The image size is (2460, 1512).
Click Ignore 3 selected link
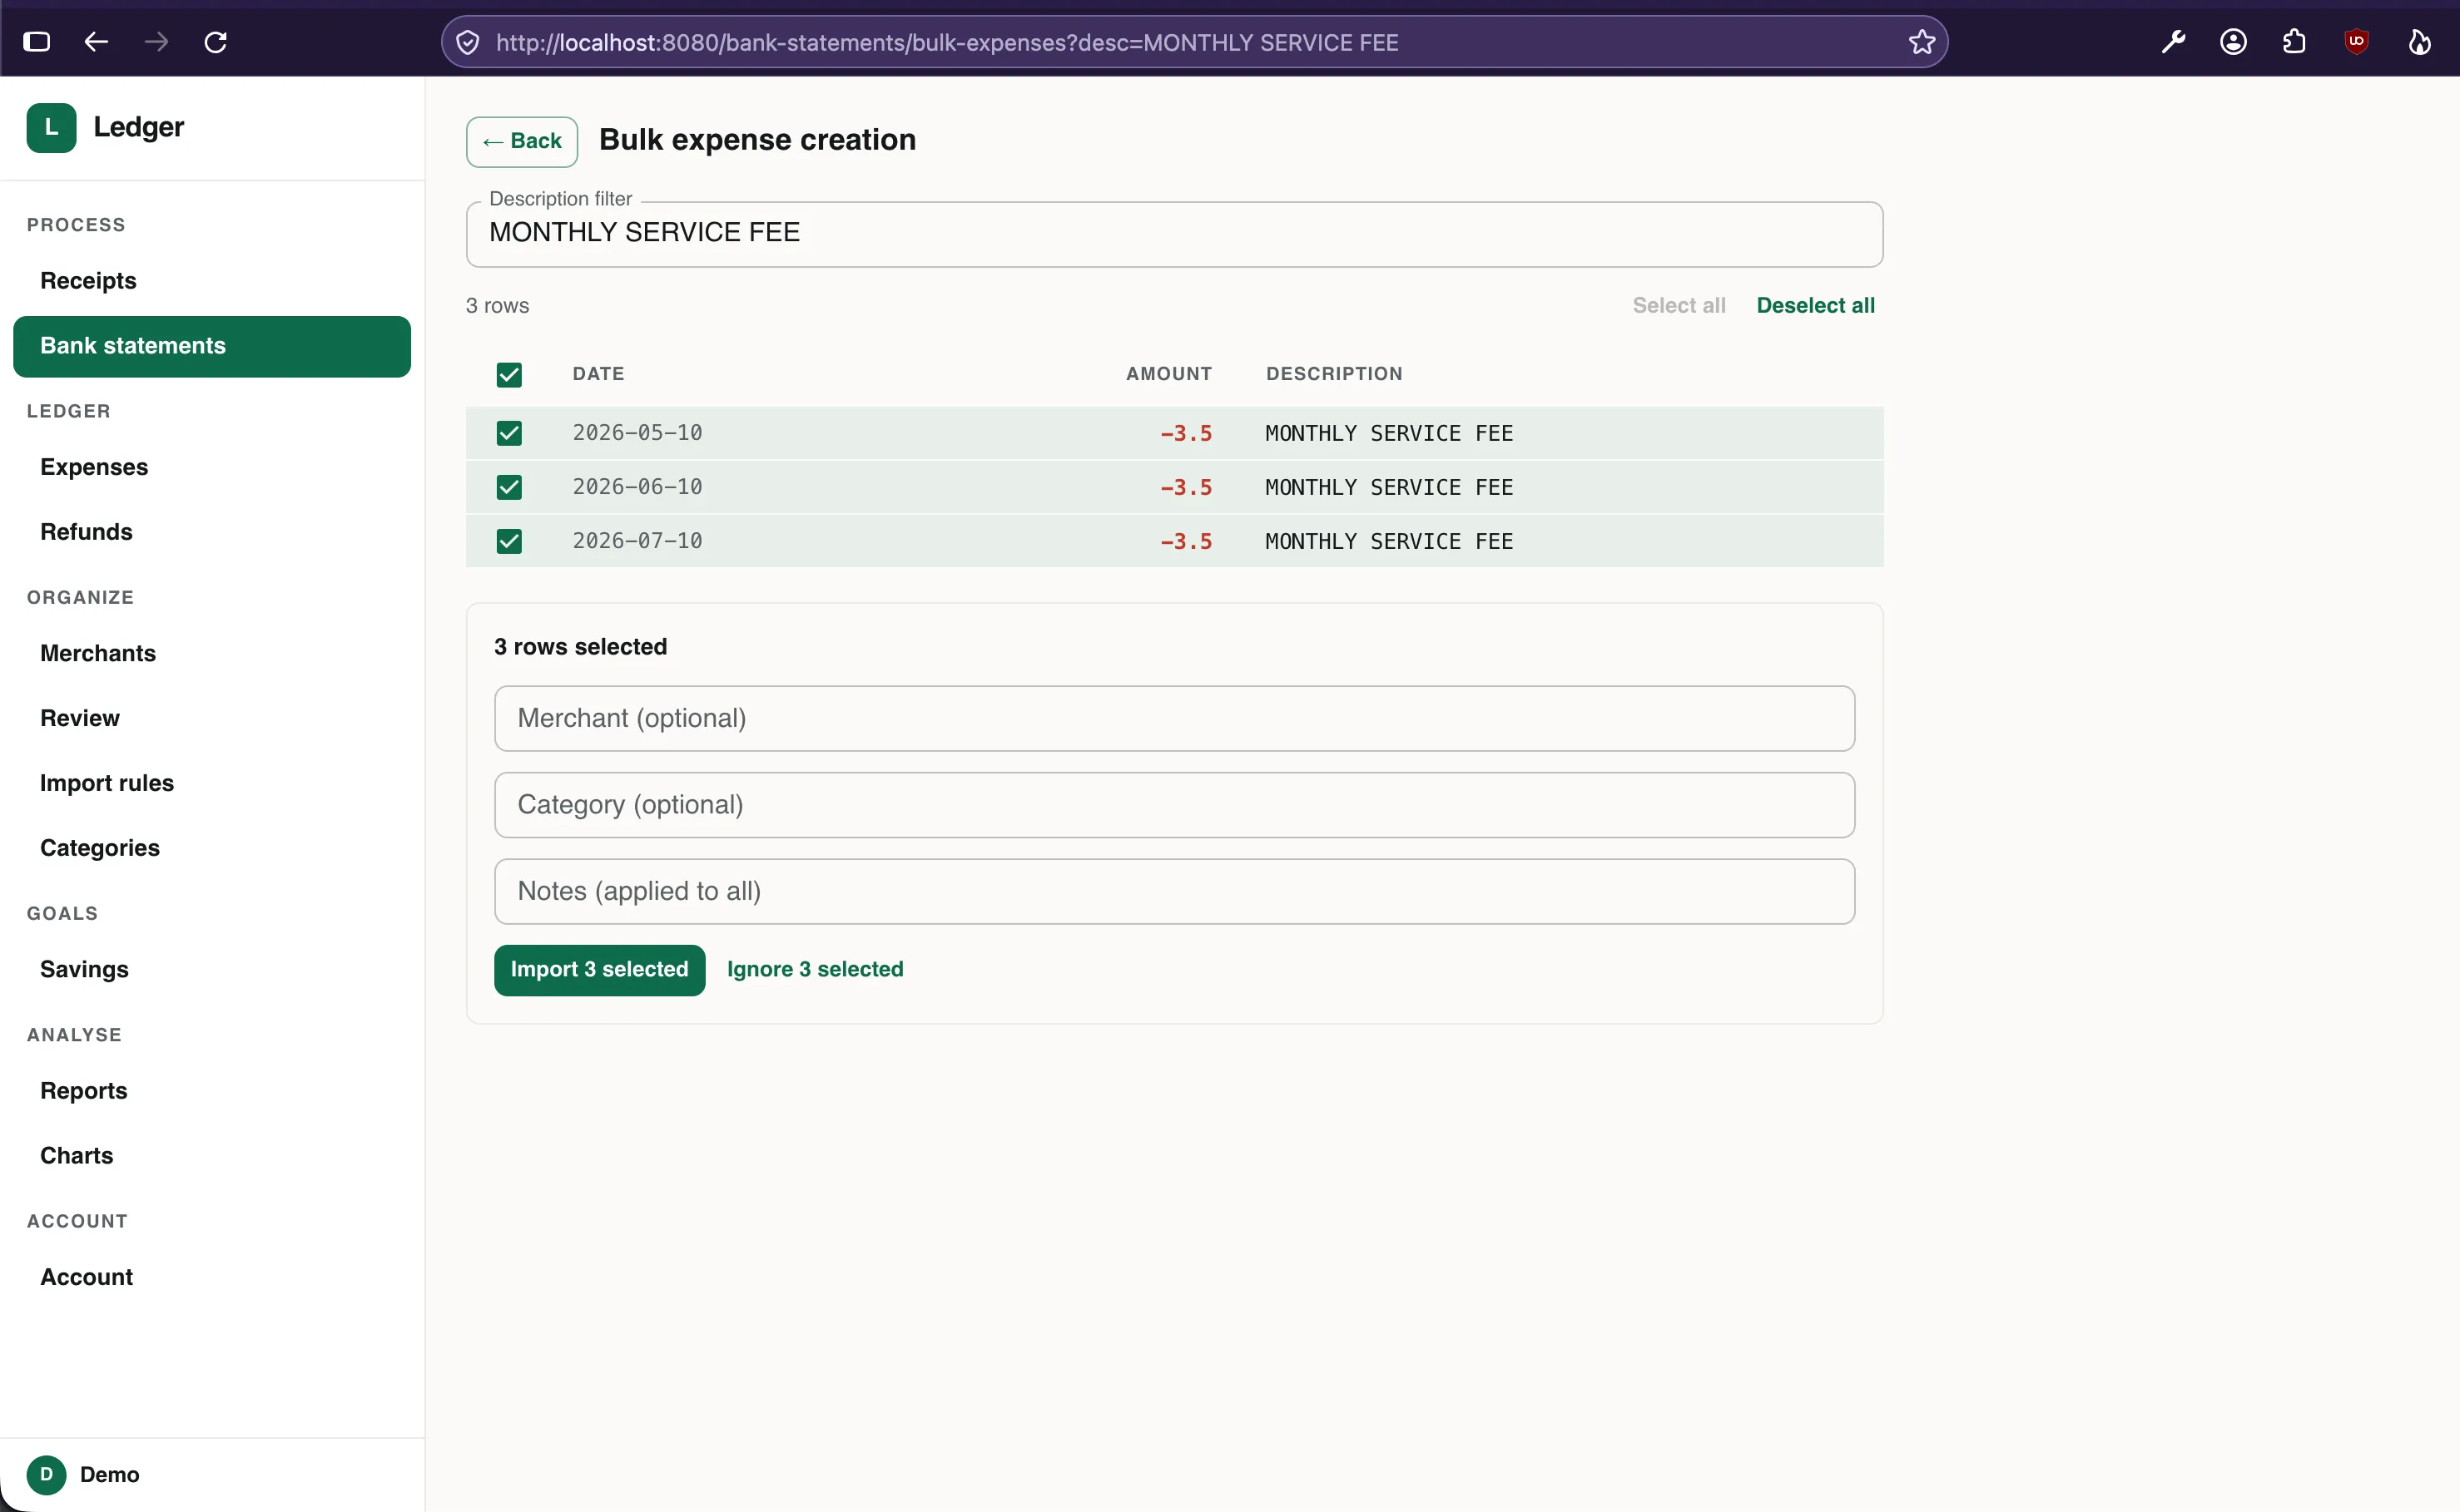tap(815, 969)
